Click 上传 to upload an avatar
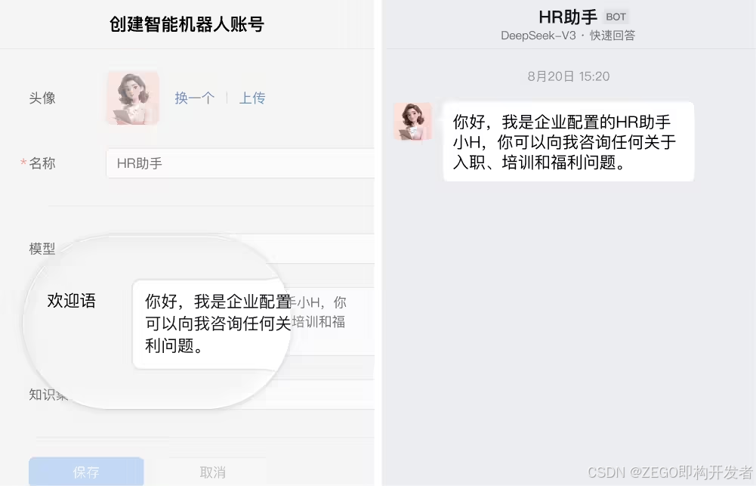 (x=252, y=98)
